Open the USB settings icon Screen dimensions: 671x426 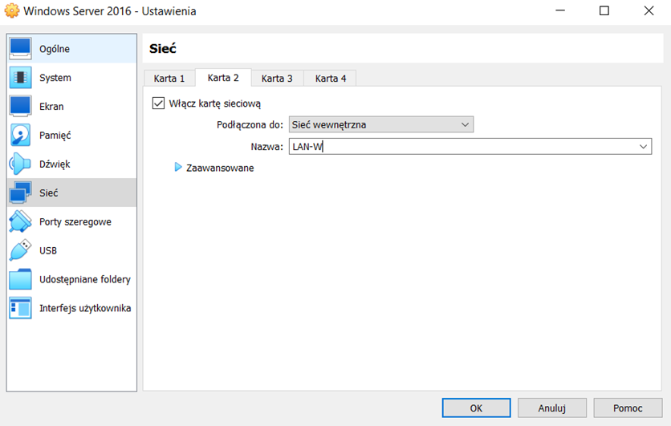pyautogui.click(x=20, y=251)
